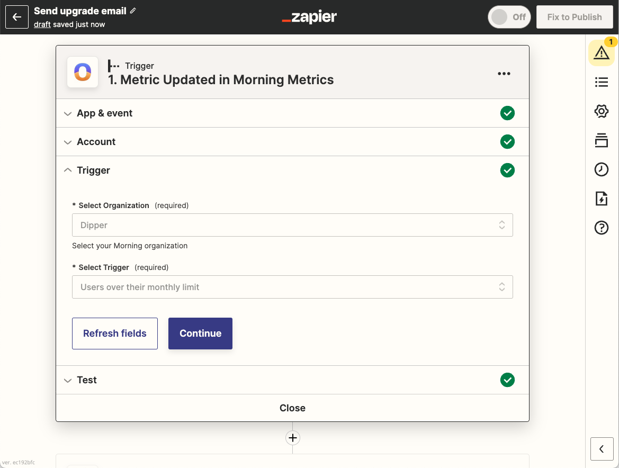Image resolution: width=619 pixels, height=468 pixels.
Task: Open the help question mark icon
Action: pos(601,228)
